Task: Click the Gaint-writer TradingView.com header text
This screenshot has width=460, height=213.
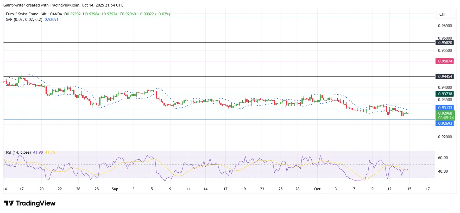Action: click(63, 5)
